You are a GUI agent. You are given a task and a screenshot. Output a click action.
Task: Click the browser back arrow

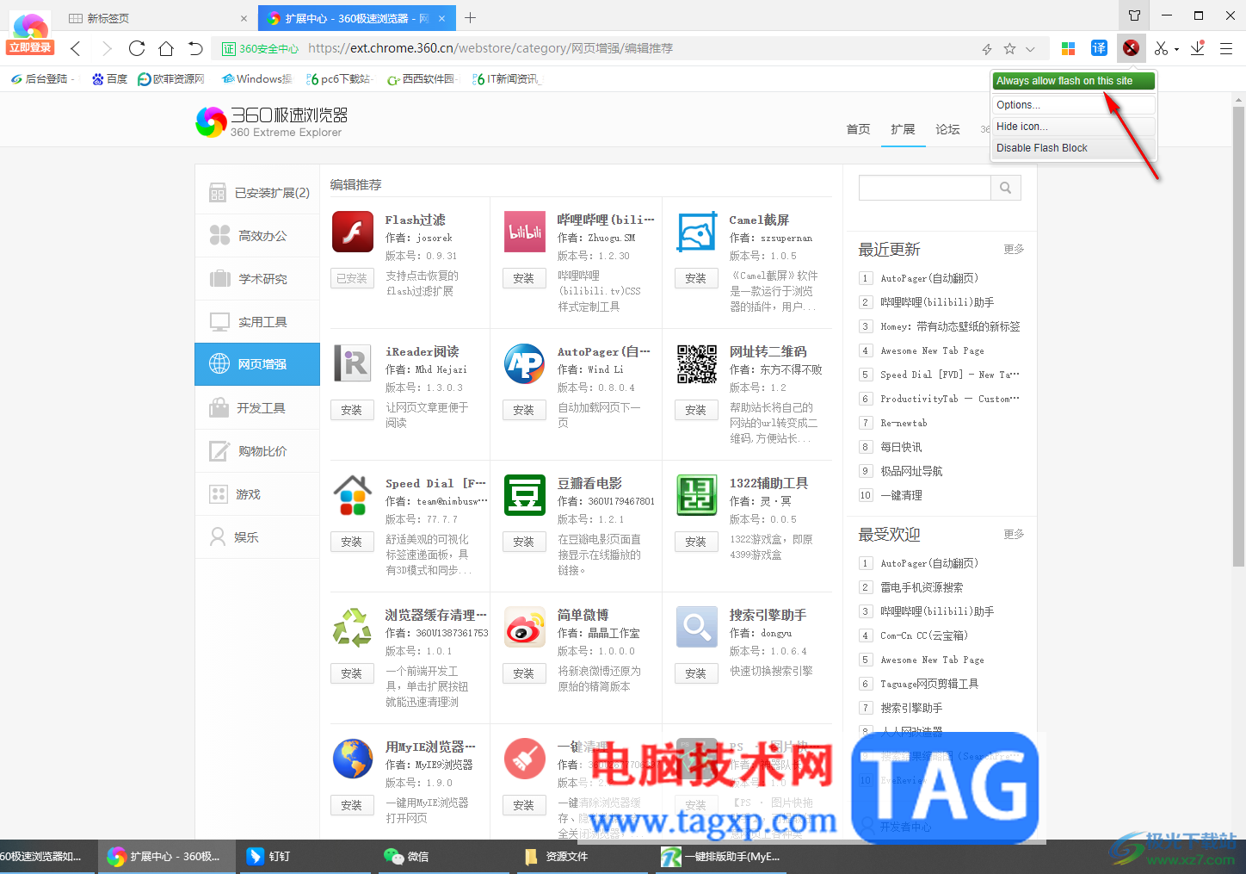(76, 48)
